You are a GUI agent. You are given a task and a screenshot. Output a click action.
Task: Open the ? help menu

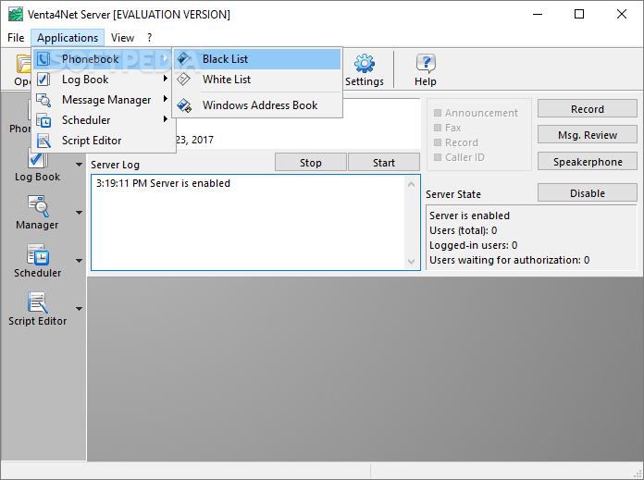(x=150, y=38)
